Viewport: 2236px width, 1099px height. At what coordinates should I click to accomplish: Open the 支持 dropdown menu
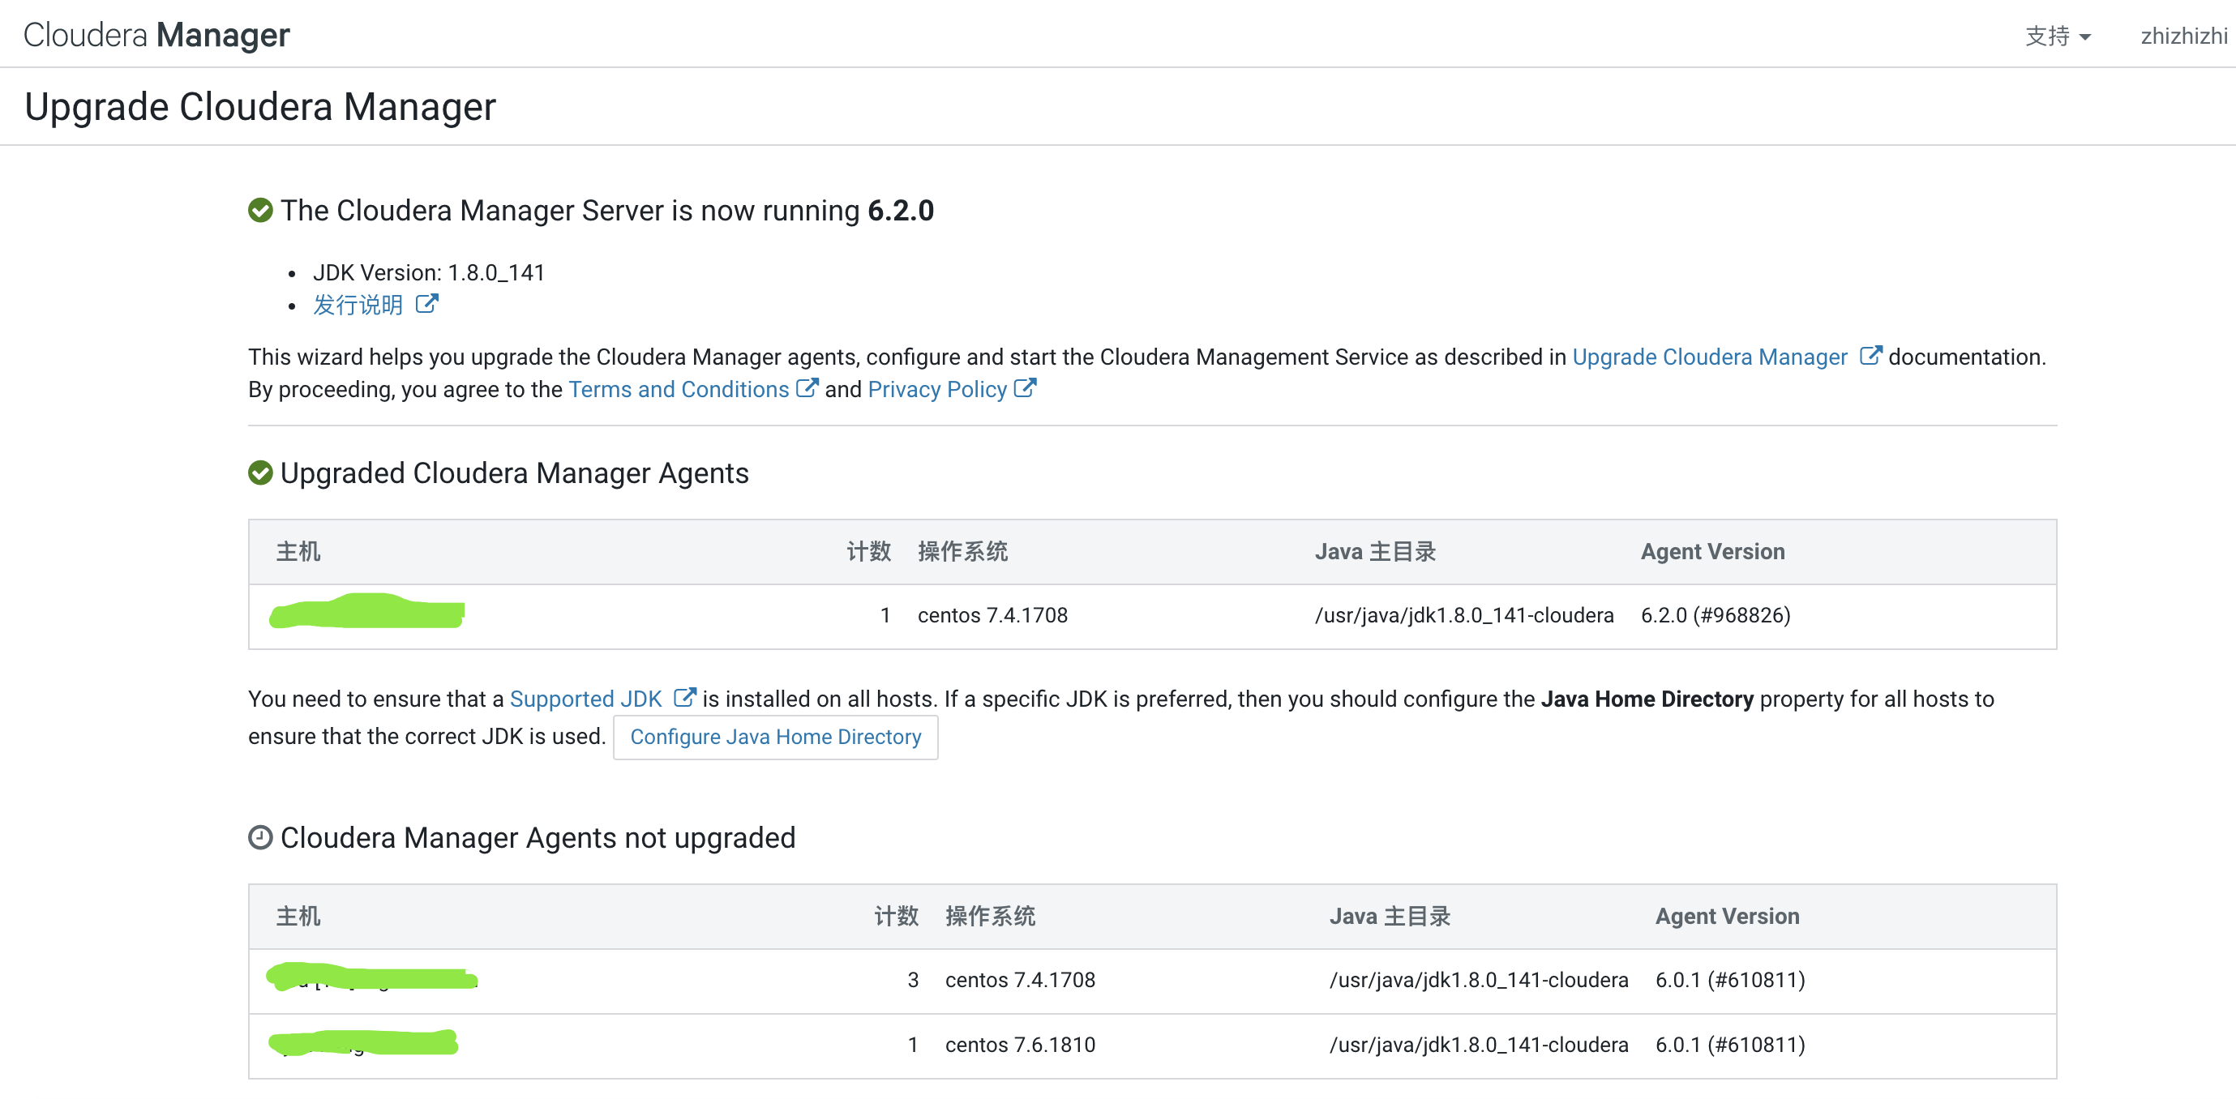2058,36
